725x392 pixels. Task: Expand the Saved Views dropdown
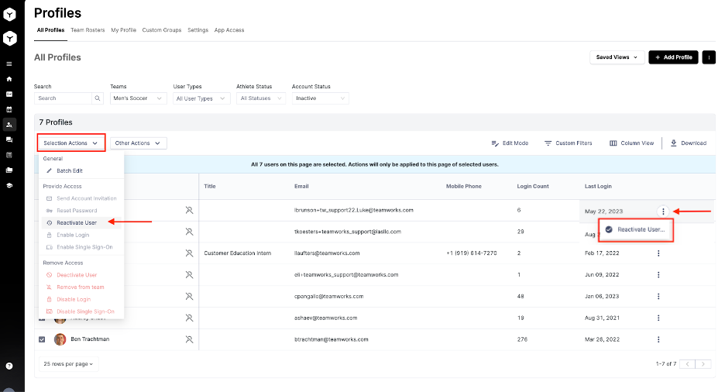point(617,57)
